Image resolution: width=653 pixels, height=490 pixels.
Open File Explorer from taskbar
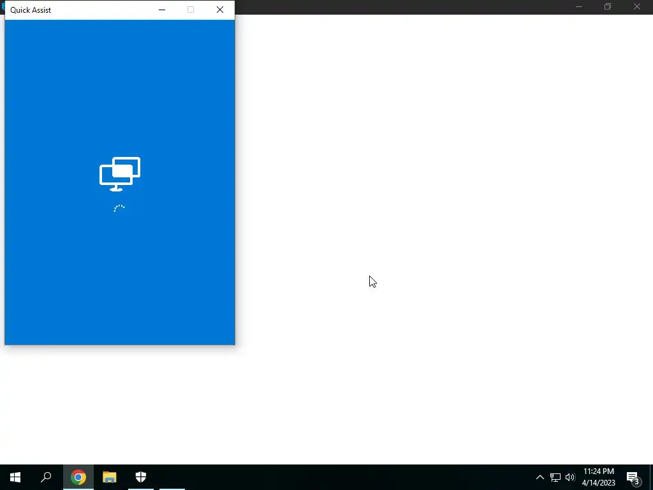[110, 477]
